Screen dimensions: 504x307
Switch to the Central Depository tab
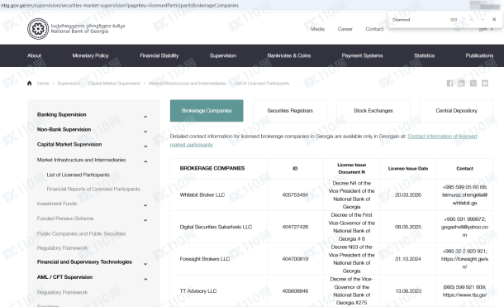coord(456,111)
